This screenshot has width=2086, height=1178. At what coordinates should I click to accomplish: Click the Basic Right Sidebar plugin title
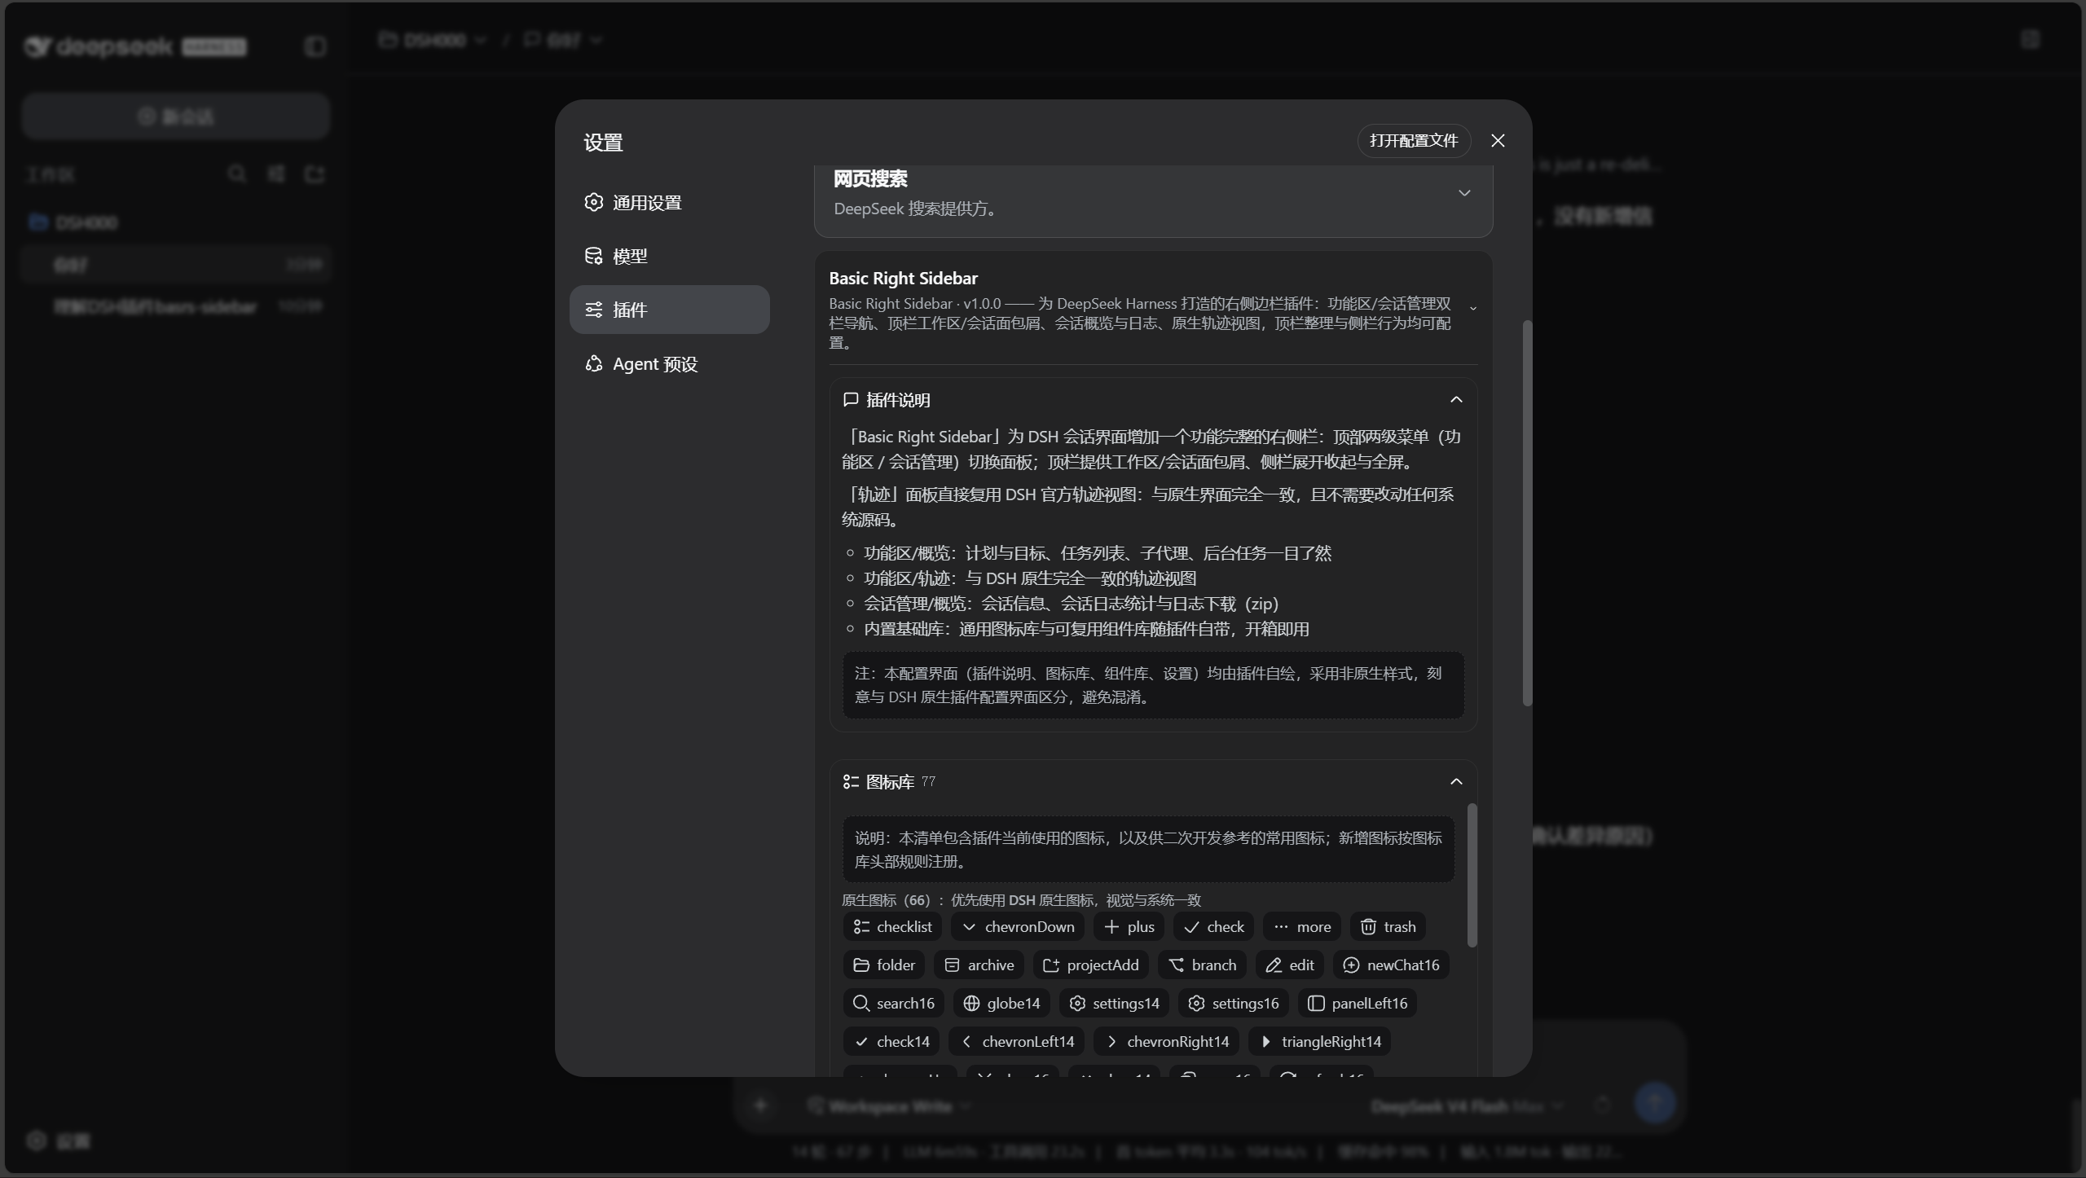pos(903,279)
